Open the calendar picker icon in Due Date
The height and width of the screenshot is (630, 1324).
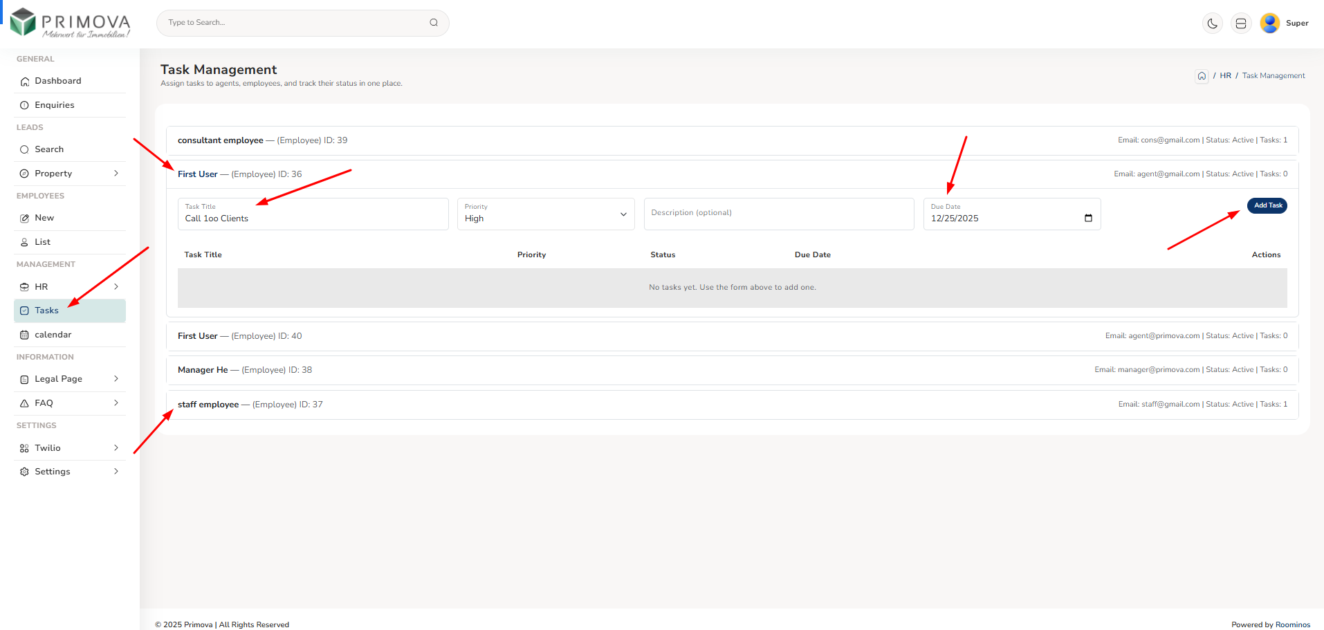pos(1088,219)
